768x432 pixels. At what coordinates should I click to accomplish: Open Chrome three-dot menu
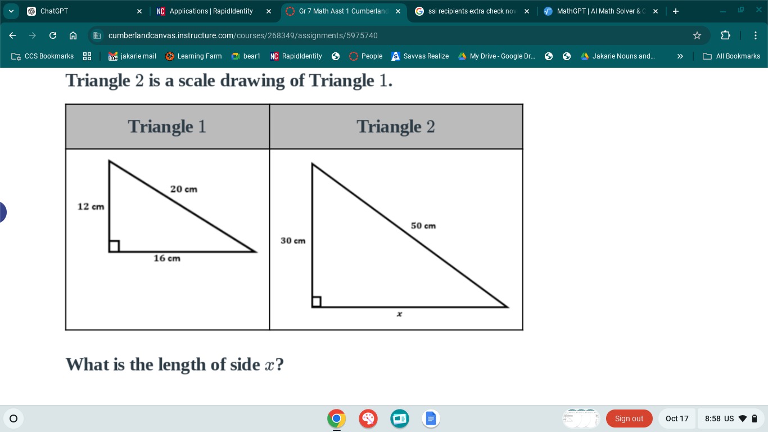[x=756, y=35]
